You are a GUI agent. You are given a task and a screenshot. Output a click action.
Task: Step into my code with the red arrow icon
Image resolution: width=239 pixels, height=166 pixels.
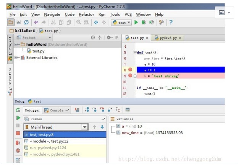click(x=102, y=110)
